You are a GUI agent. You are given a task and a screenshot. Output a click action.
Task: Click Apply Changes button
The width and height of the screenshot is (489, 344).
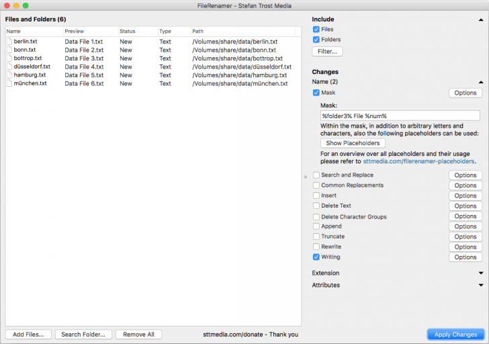(455, 335)
